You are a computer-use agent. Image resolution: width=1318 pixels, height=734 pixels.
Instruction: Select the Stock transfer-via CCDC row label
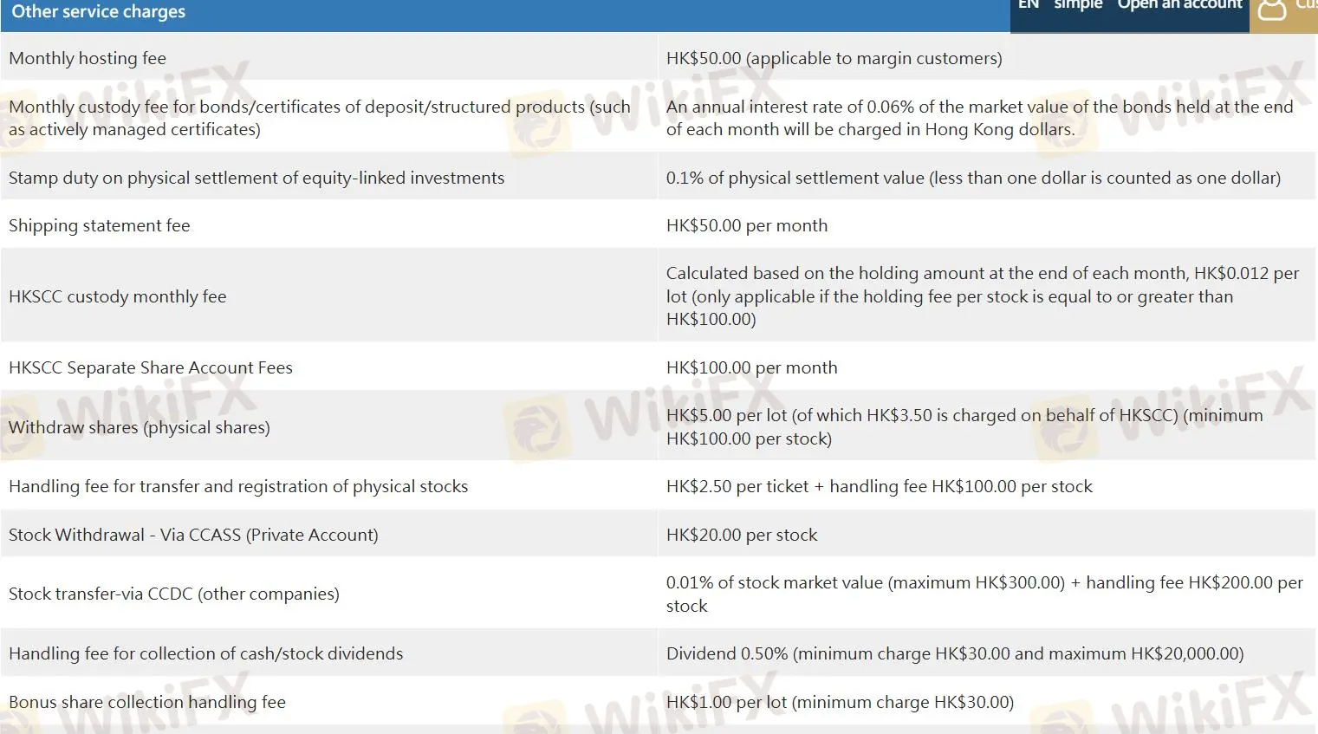174,594
